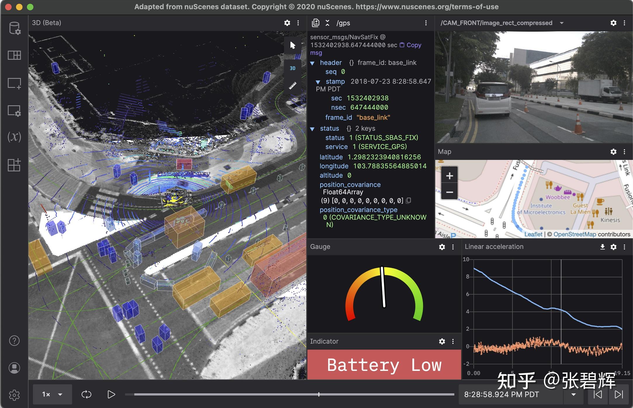This screenshot has height=408, width=633.
Task: Open the layouts grid icon
Action: coord(14,55)
